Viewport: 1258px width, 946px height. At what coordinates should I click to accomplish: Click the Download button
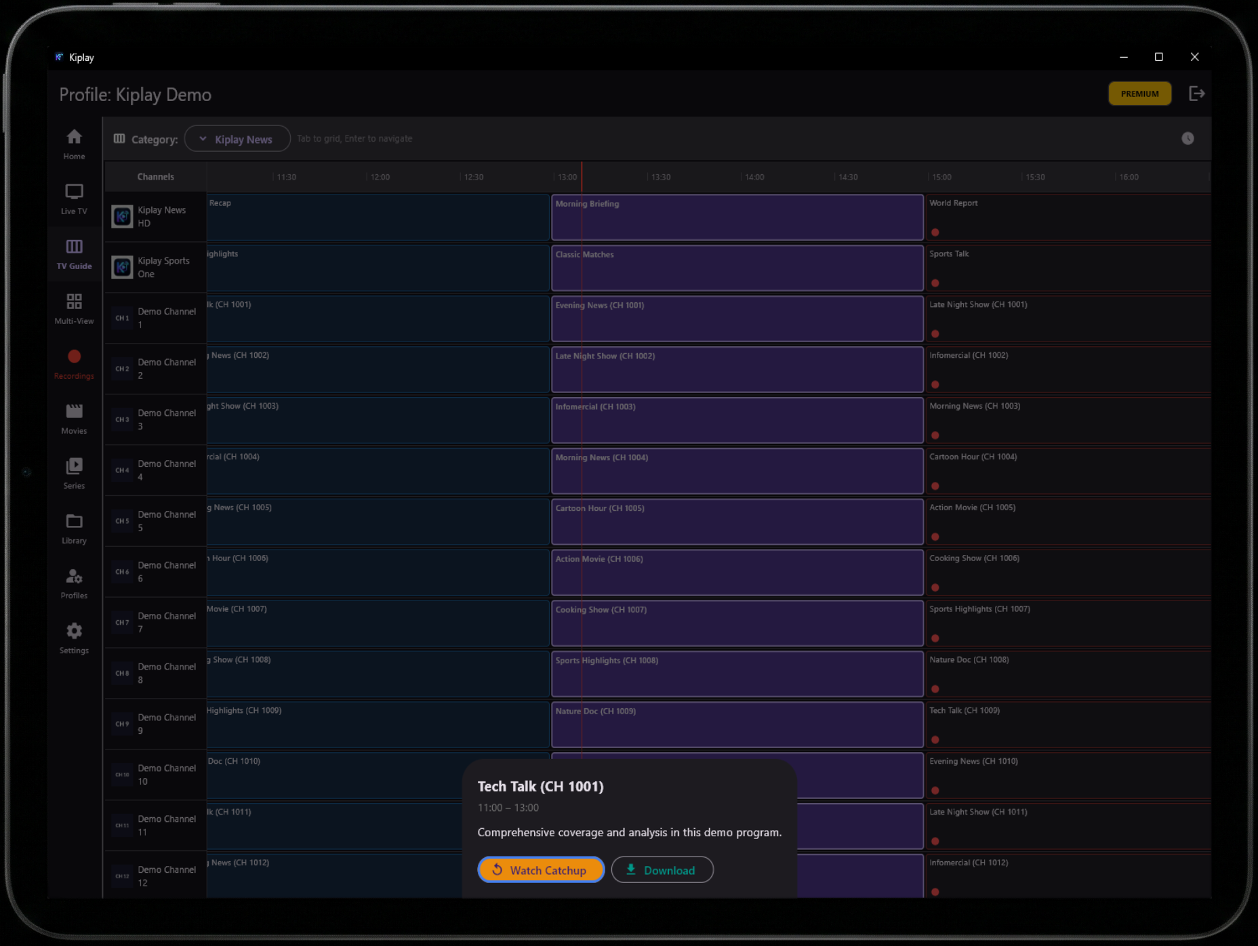pyautogui.click(x=662, y=870)
